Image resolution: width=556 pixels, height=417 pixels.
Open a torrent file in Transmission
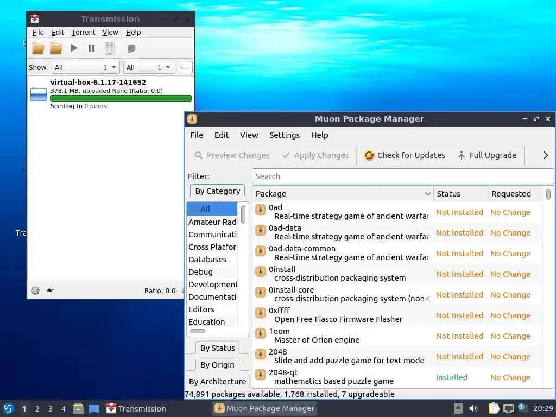pyautogui.click(x=39, y=48)
